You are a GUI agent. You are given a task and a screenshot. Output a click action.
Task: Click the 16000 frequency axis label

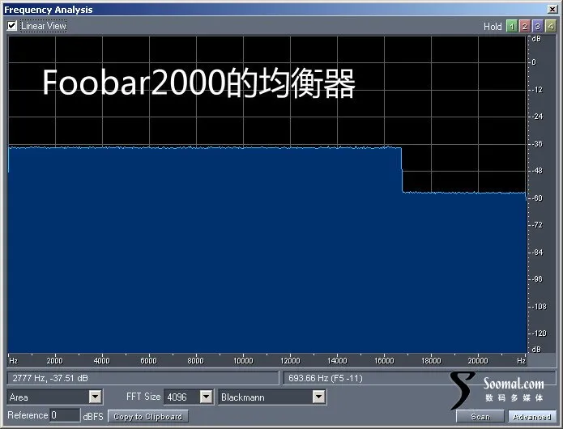(x=384, y=360)
